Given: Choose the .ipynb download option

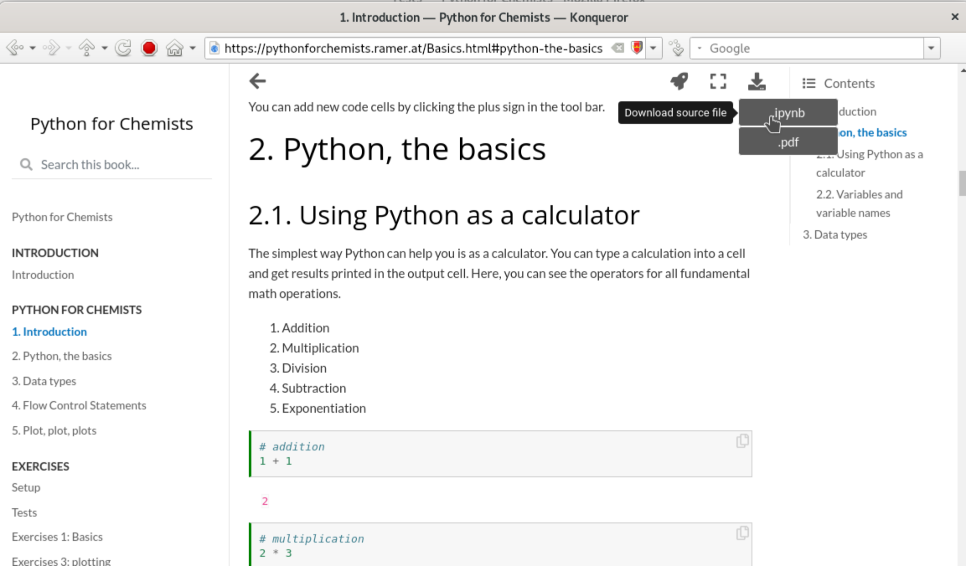Looking at the screenshot, I should pyautogui.click(x=788, y=113).
